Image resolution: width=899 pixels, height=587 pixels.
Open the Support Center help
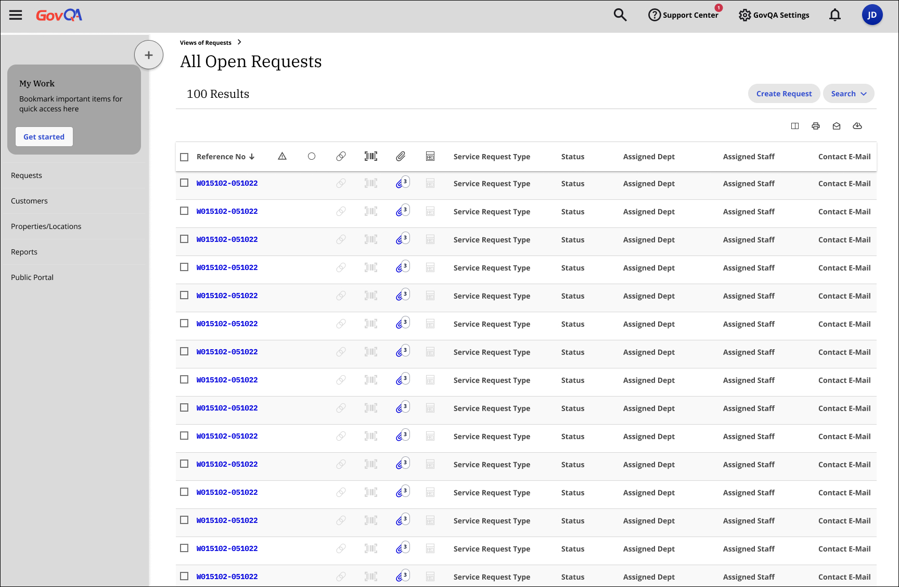click(x=683, y=15)
